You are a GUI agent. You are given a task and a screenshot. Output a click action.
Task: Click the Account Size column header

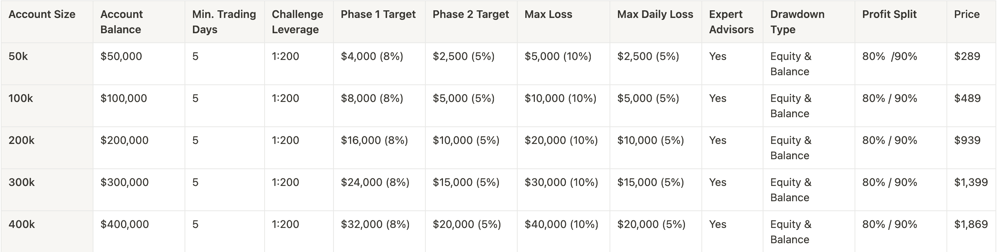point(42,15)
